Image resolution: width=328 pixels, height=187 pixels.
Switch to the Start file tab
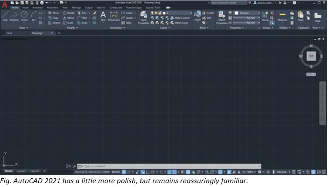[10, 33]
